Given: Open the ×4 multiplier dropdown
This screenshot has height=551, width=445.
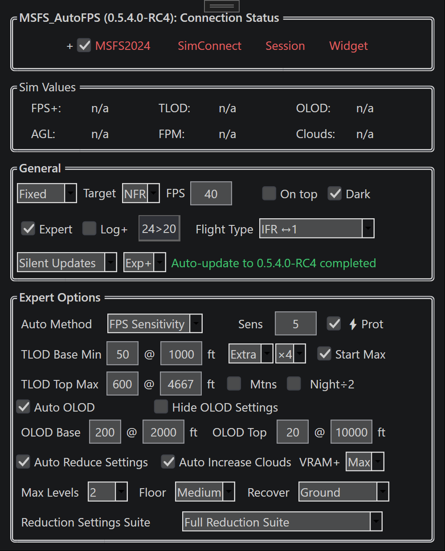Looking at the screenshot, I should coord(290,354).
